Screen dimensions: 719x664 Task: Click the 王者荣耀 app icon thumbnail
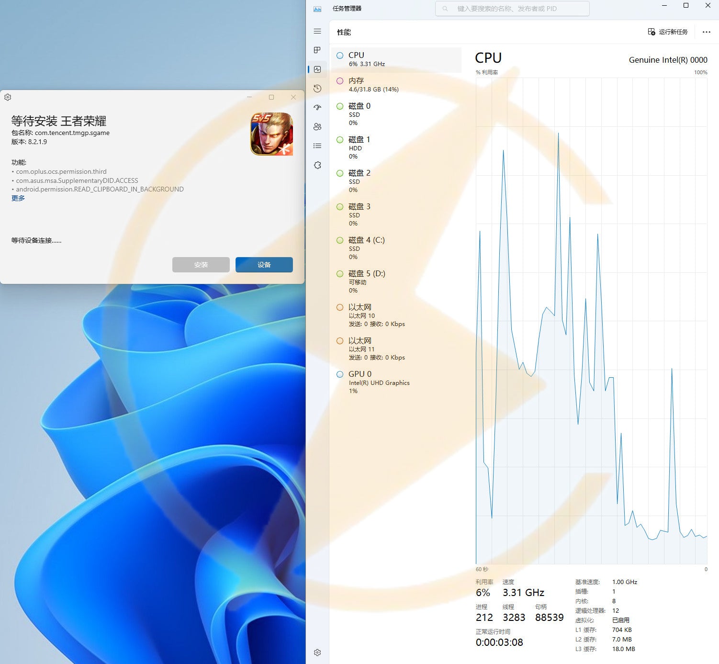[x=271, y=134]
